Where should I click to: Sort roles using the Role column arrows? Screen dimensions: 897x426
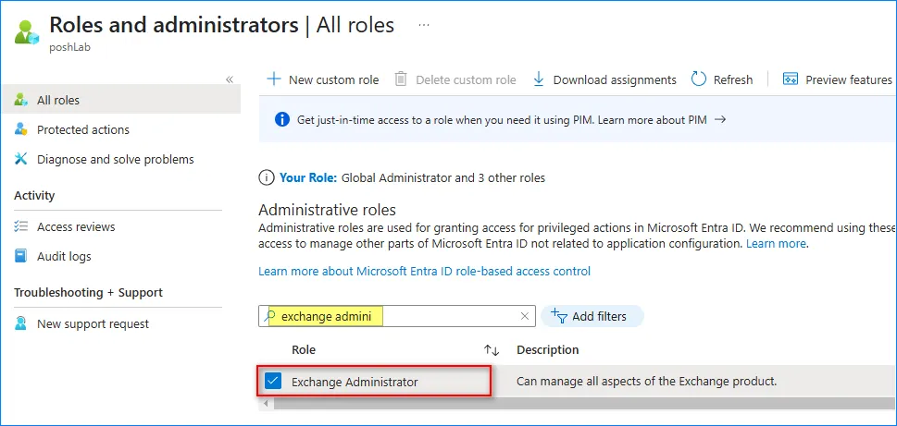click(492, 350)
